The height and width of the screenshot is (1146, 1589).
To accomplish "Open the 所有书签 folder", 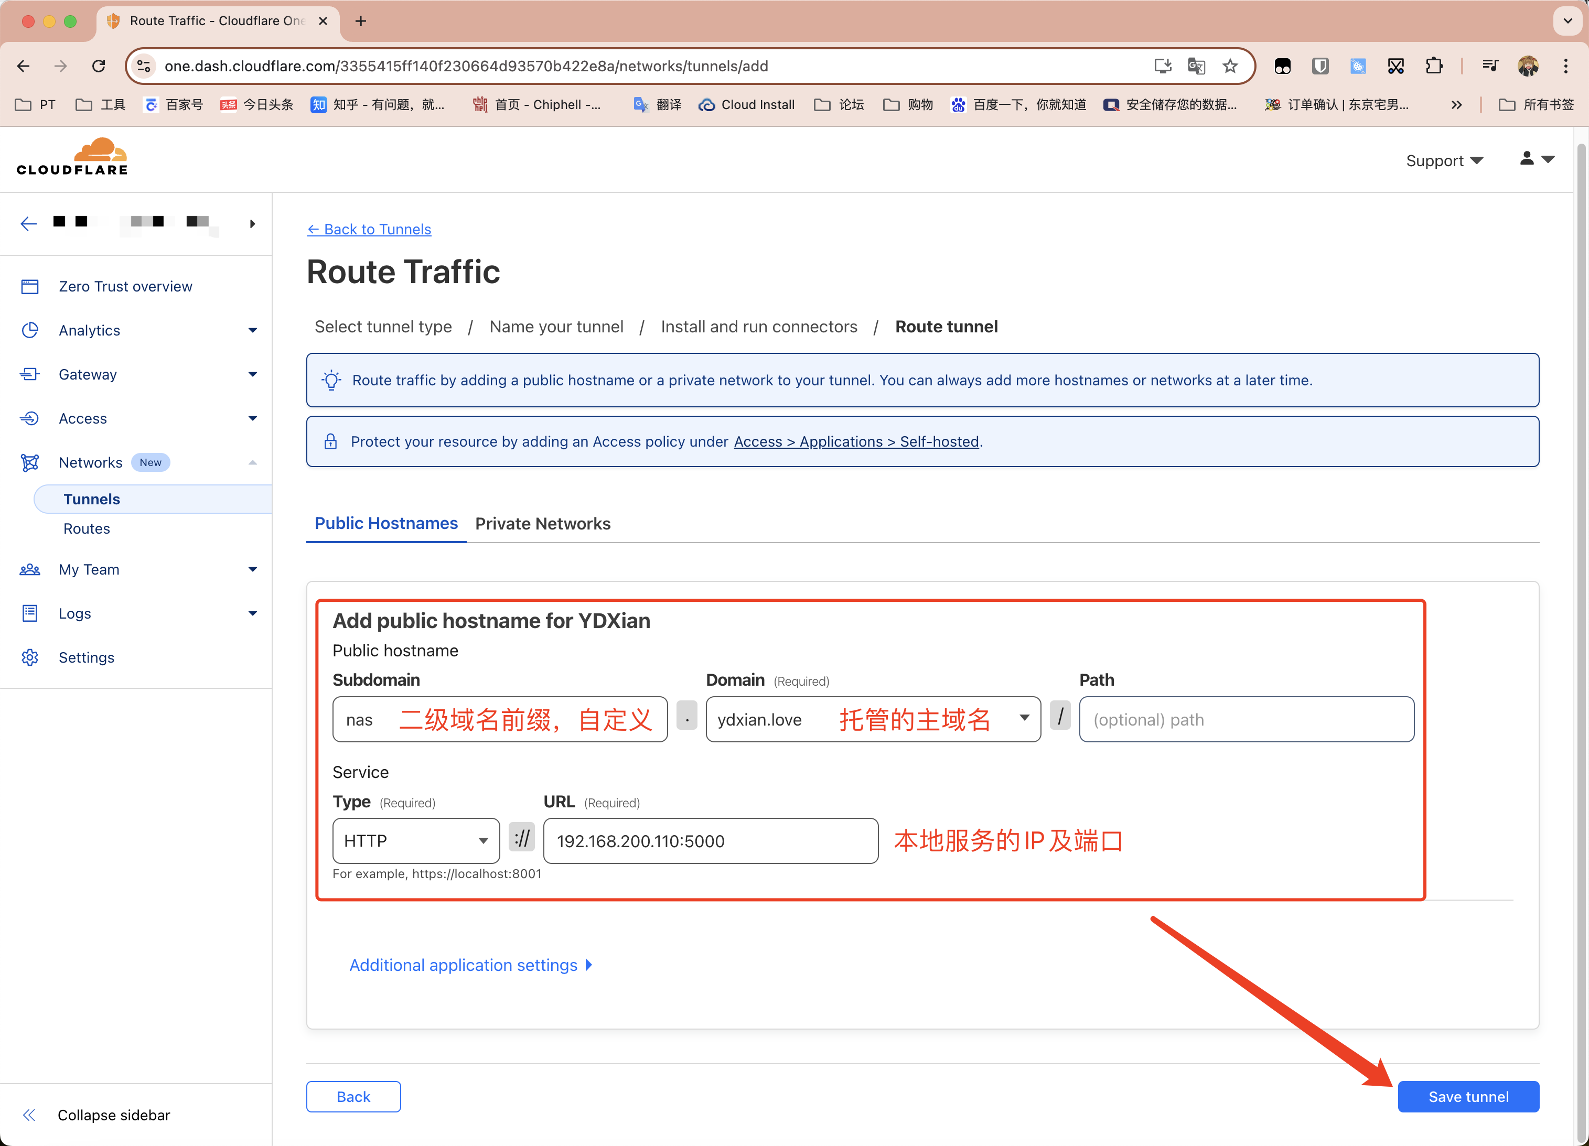I will (x=1537, y=104).
